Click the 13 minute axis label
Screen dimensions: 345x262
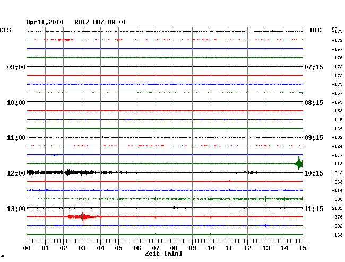coord(266,248)
